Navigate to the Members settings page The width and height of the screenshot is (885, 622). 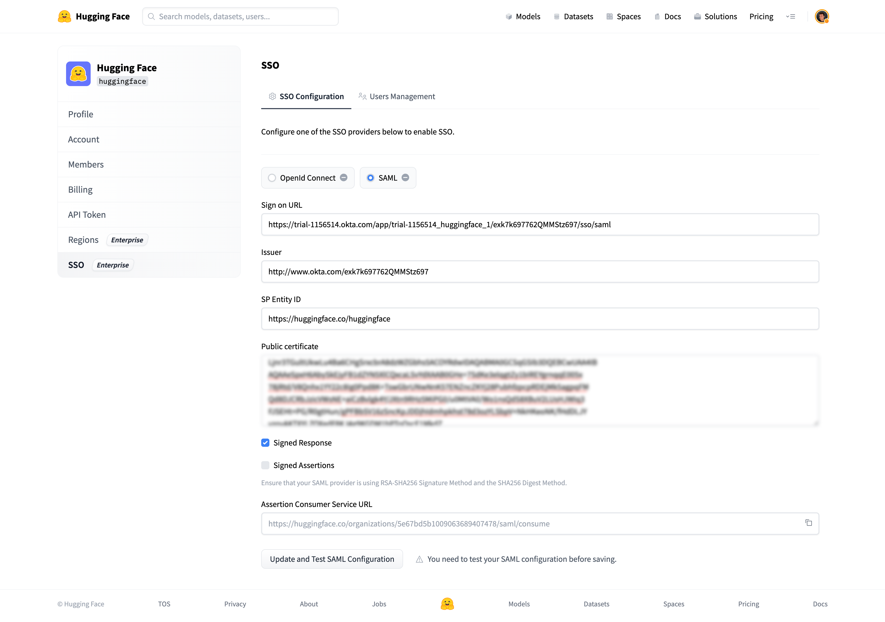pos(86,164)
